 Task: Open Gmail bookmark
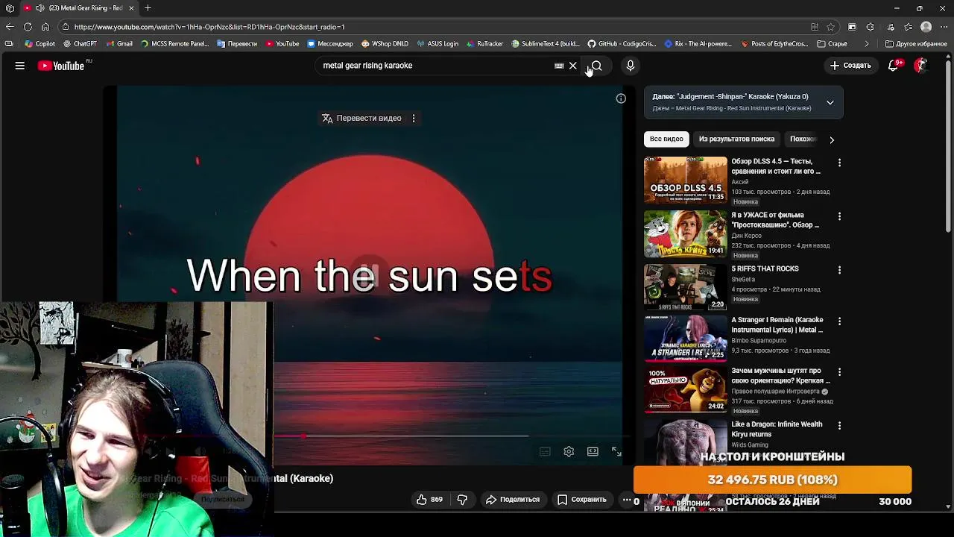pyautogui.click(x=119, y=44)
